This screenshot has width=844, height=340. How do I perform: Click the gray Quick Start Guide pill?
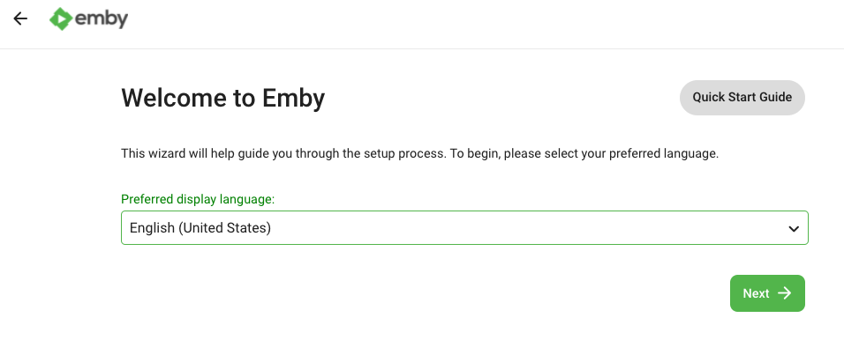(x=742, y=97)
